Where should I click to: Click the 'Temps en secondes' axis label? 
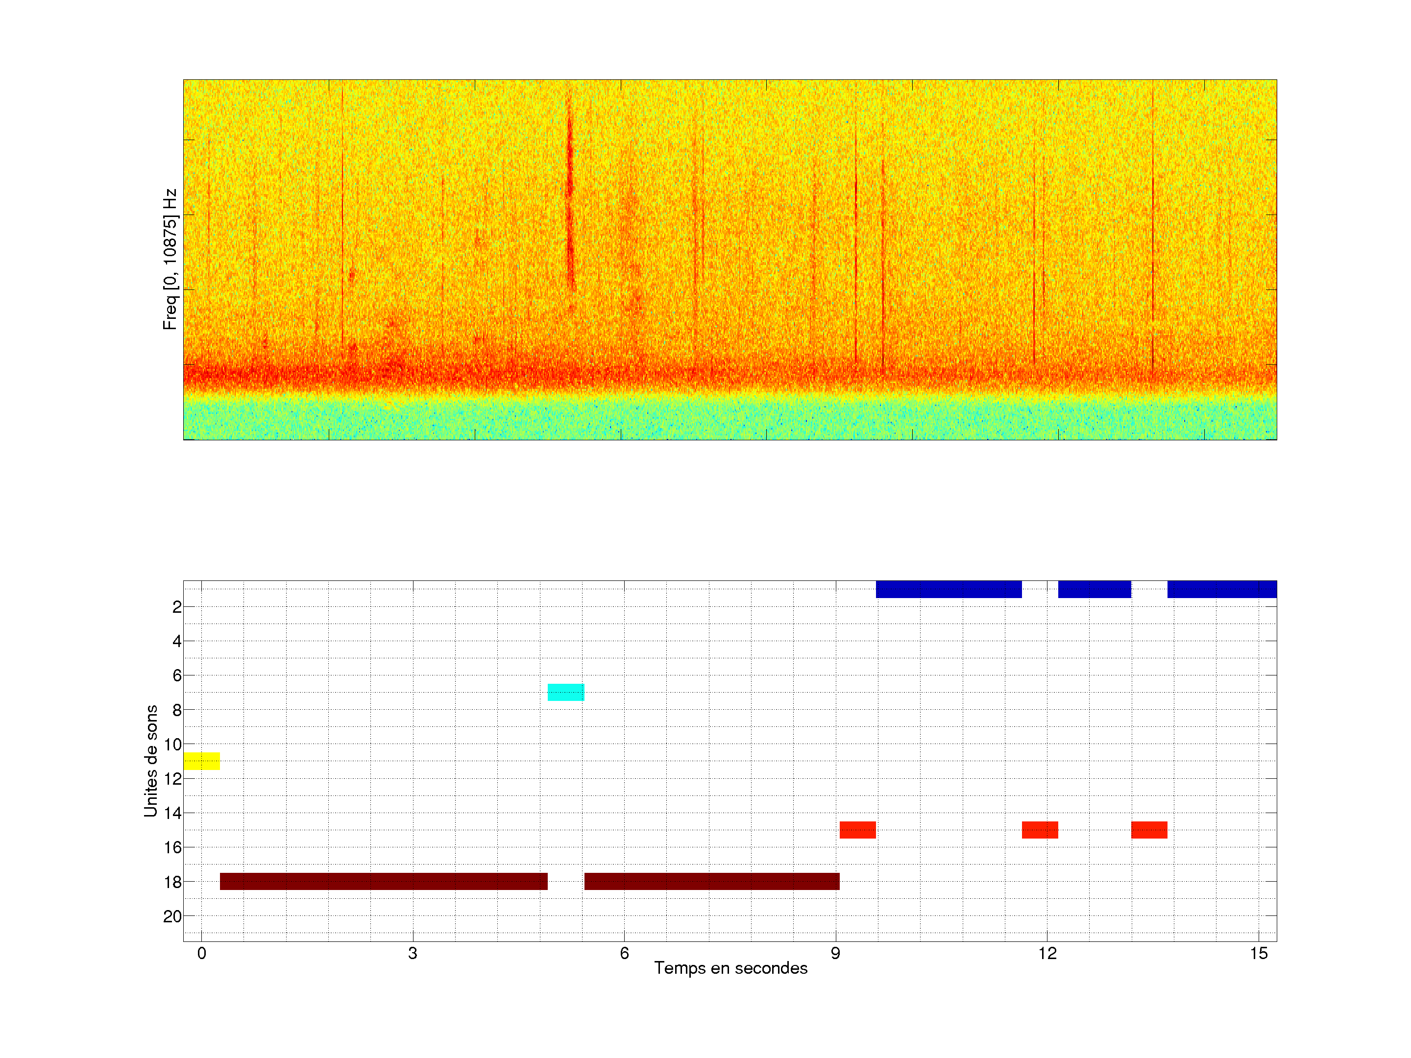pos(730,968)
